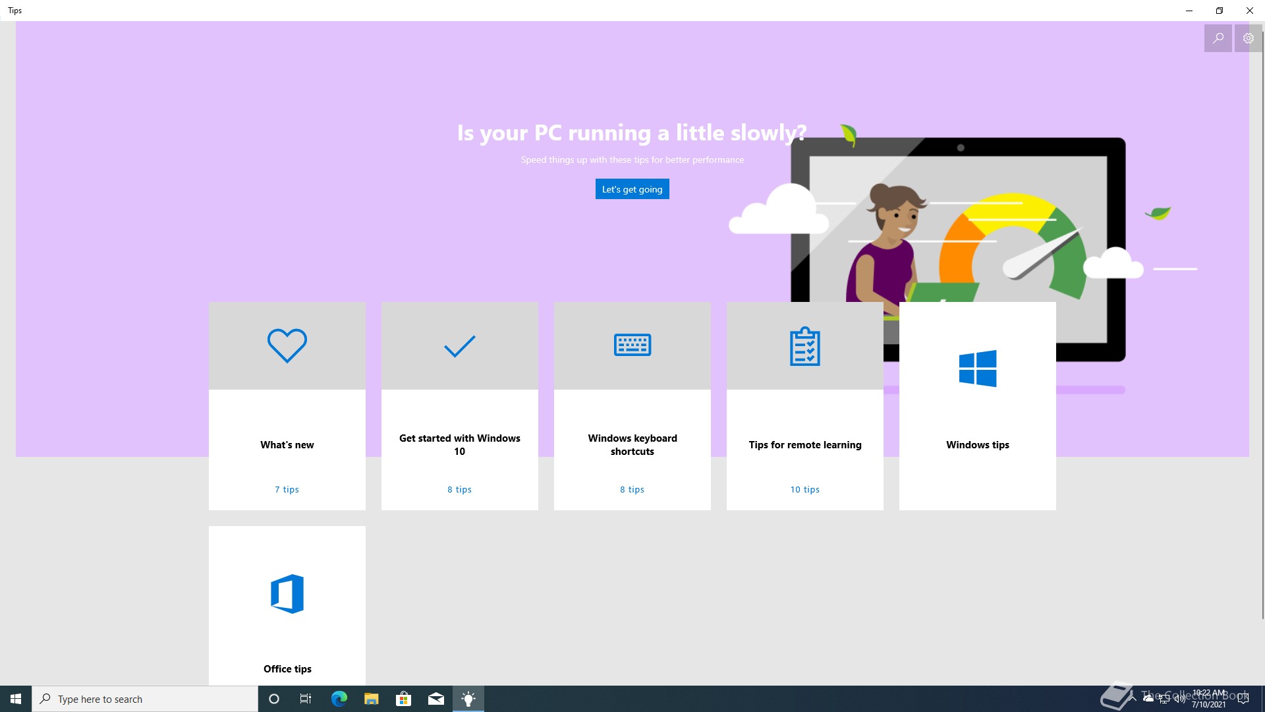Open Microsoft Store from the taskbar
1265x712 pixels.
click(403, 699)
